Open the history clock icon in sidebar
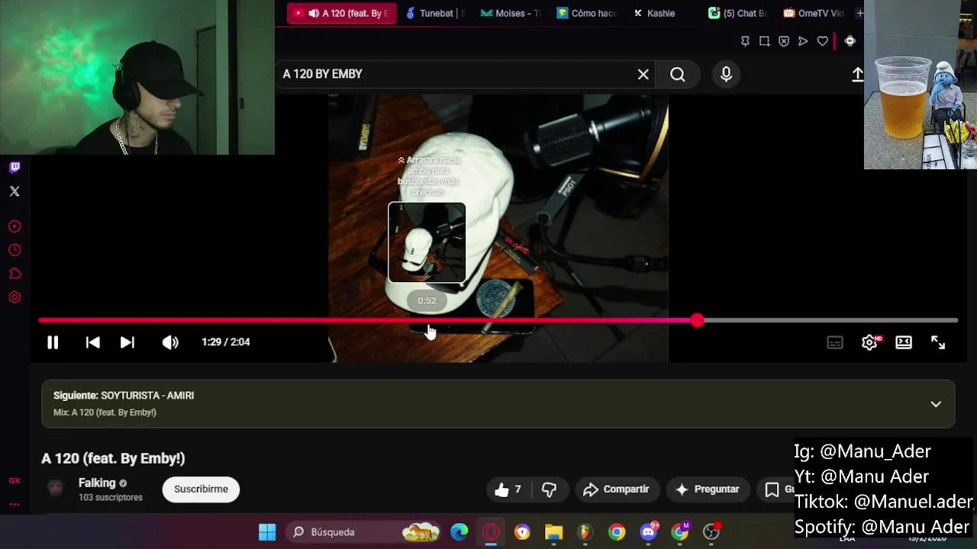 click(x=15, y=250)
